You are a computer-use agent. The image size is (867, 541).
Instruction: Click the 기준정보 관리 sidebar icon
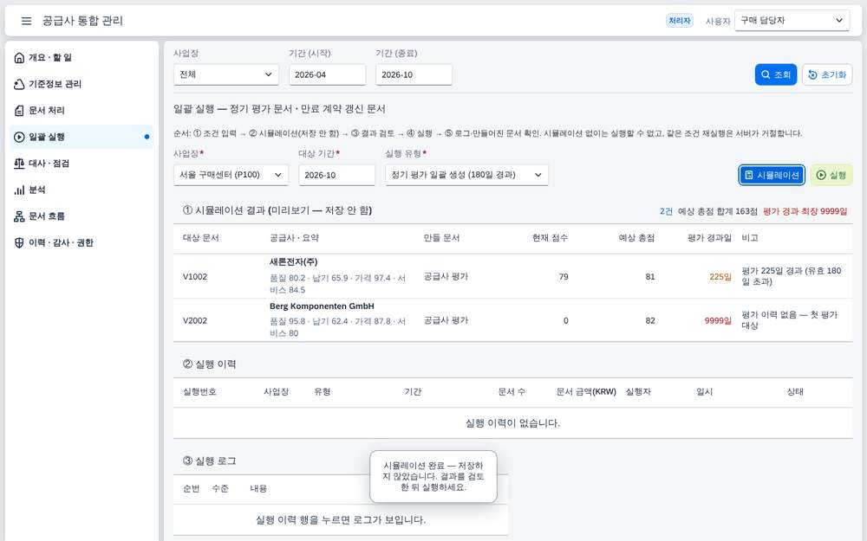click(19, 84)
